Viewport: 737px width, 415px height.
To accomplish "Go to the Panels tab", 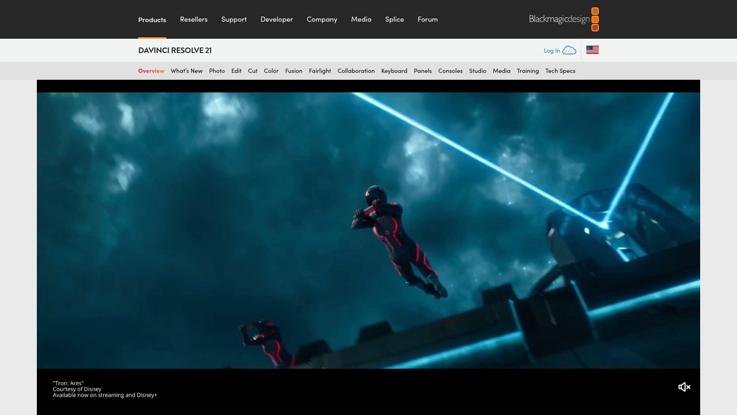I will [423, 71].
